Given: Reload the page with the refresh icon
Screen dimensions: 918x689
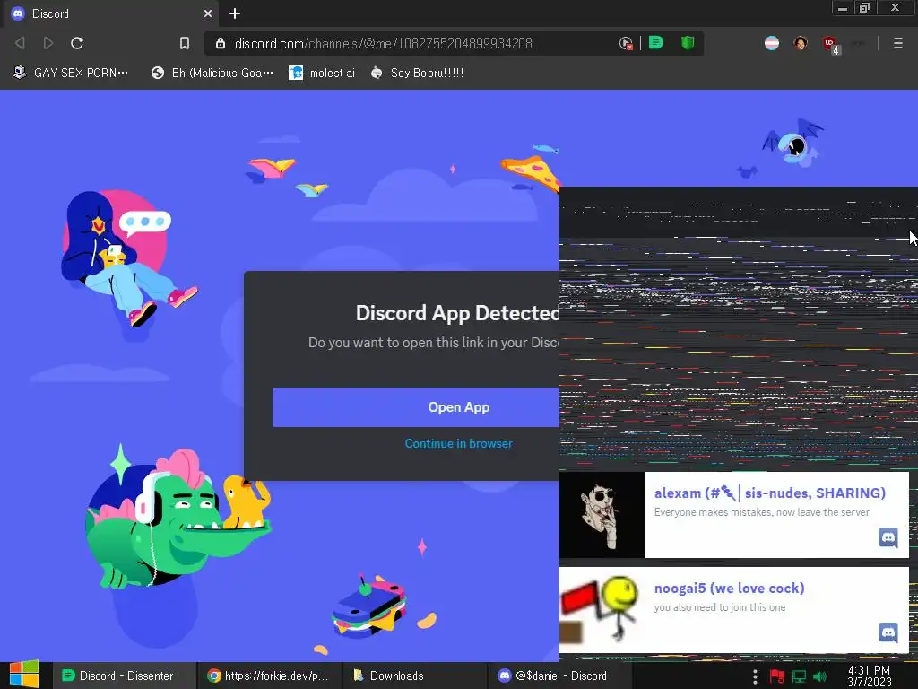Looking at the screenshot, I should (x=77, y=43).
